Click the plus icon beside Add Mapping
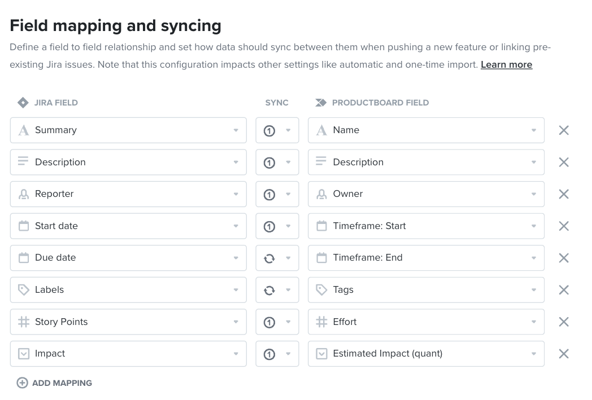 pyautogui.click(x=22, y=383)
